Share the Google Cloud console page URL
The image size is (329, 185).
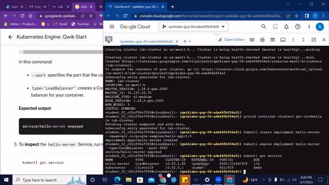pos(288,16)
